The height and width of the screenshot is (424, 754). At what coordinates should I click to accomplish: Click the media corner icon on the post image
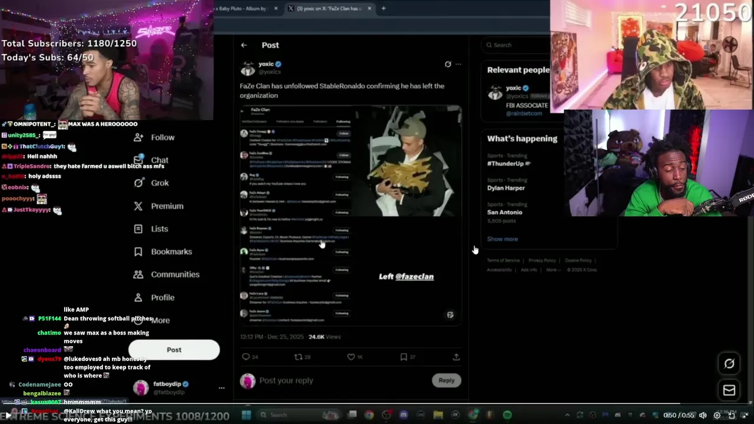point(450,315)
